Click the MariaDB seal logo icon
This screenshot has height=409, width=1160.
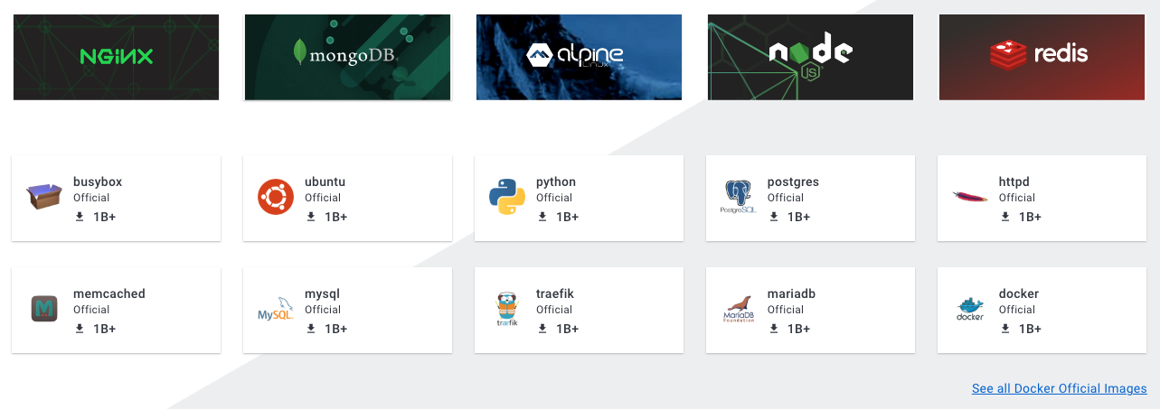pyautogui.click(x=739, y=309)
